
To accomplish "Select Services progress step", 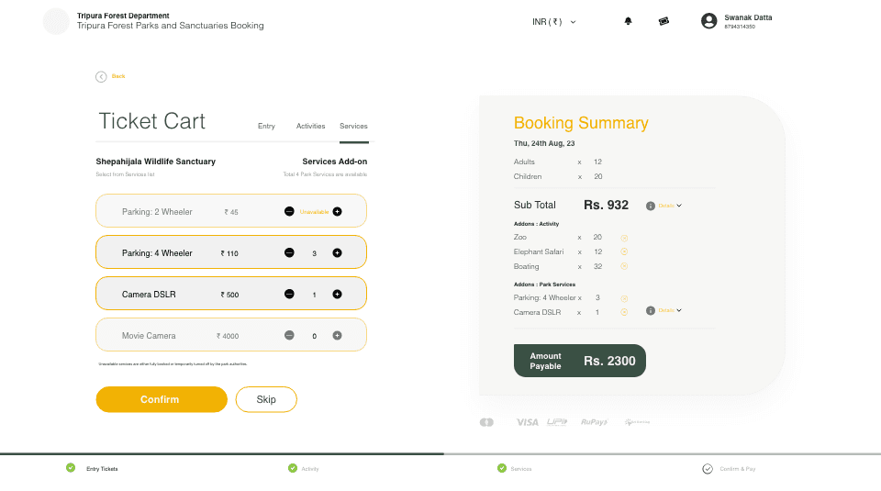I will coord(515,469).
